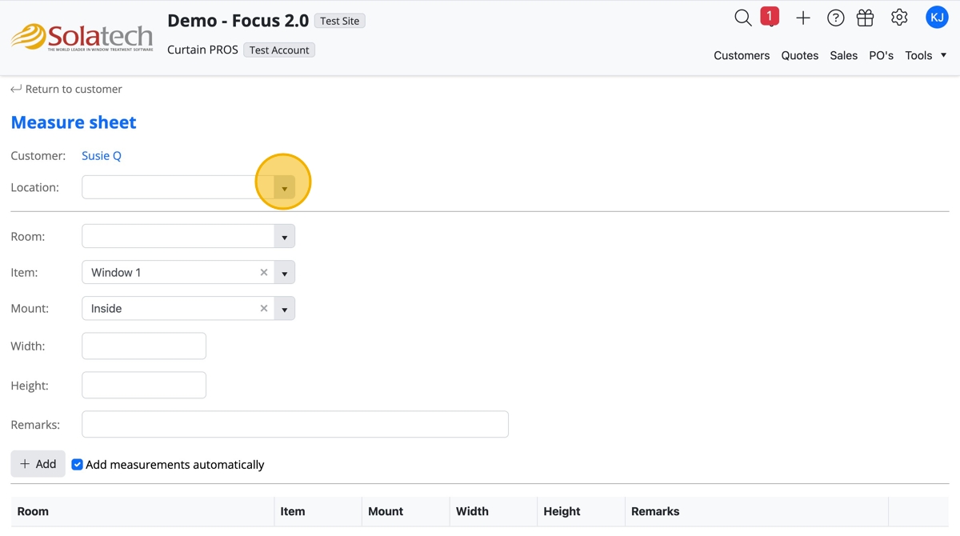Viewport: 960px width, 536px height.
Task: Open the Susie Q customer link
Action: pos(102,156)
